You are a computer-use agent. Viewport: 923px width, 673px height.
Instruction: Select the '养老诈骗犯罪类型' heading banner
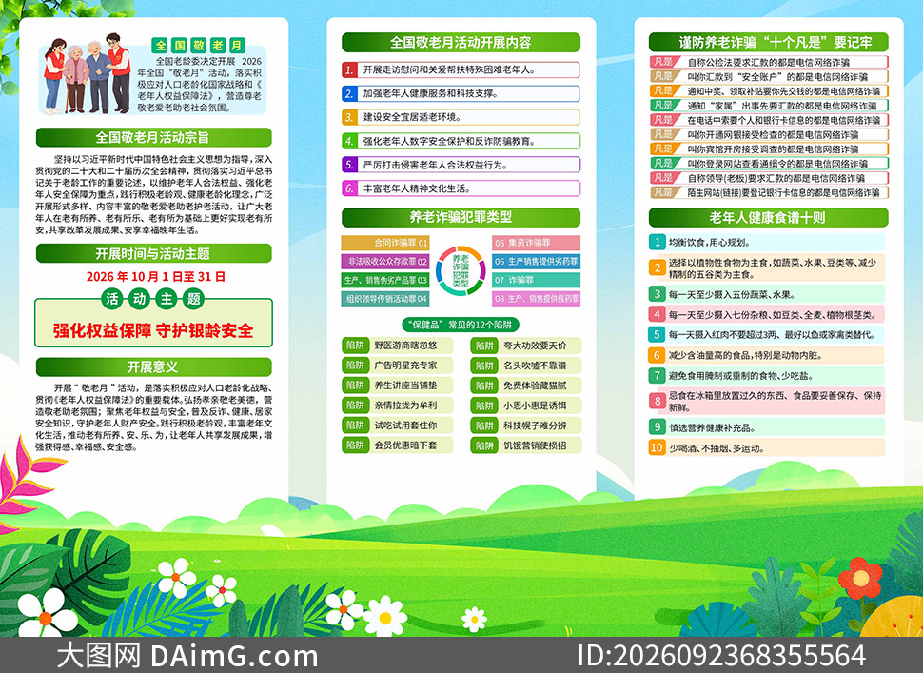(461, 217)
